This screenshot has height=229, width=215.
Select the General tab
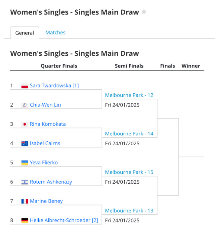pyautogui.click(x=24, y=33)
